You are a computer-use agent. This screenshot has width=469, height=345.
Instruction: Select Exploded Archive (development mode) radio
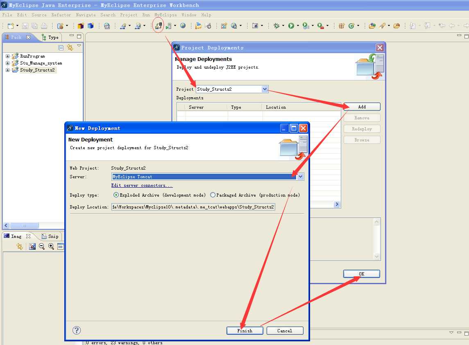point(116,195)
